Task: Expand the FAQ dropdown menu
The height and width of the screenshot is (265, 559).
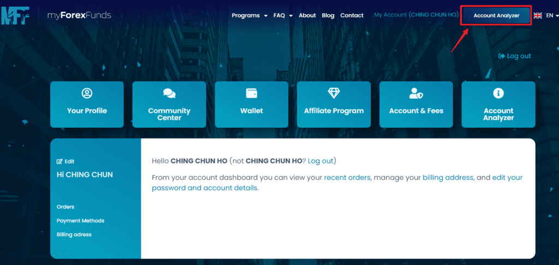Action: click(283, 16)
